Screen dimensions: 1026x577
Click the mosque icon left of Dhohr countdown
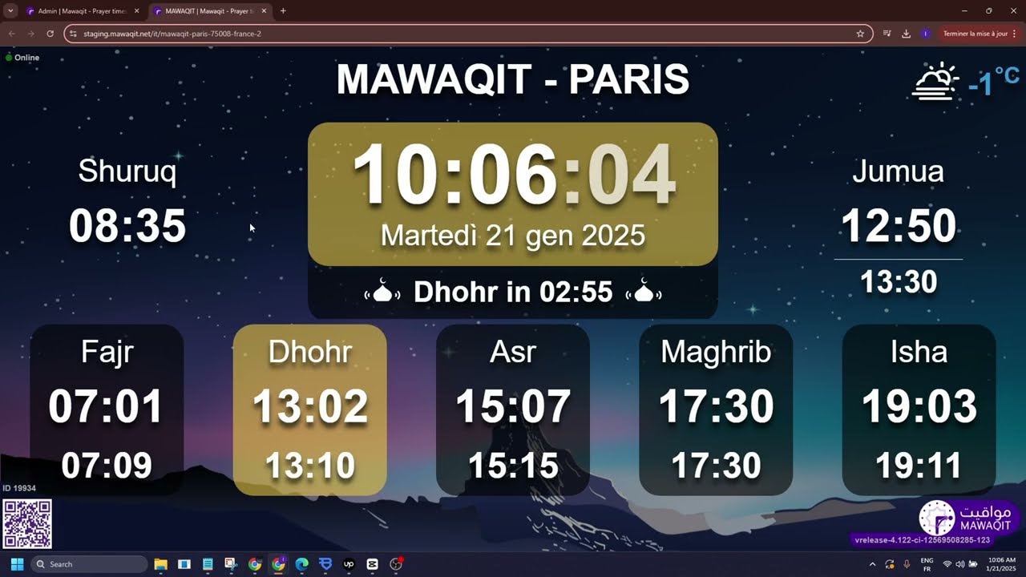383,292
